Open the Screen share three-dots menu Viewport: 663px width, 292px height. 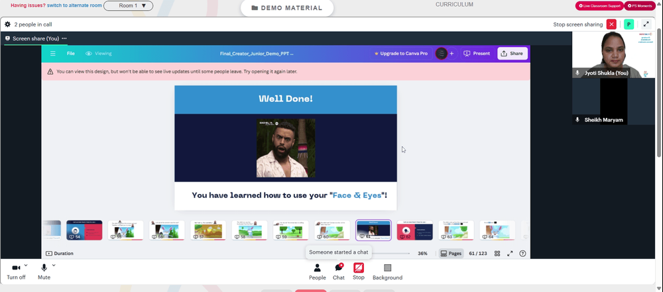tap(64, 38)
